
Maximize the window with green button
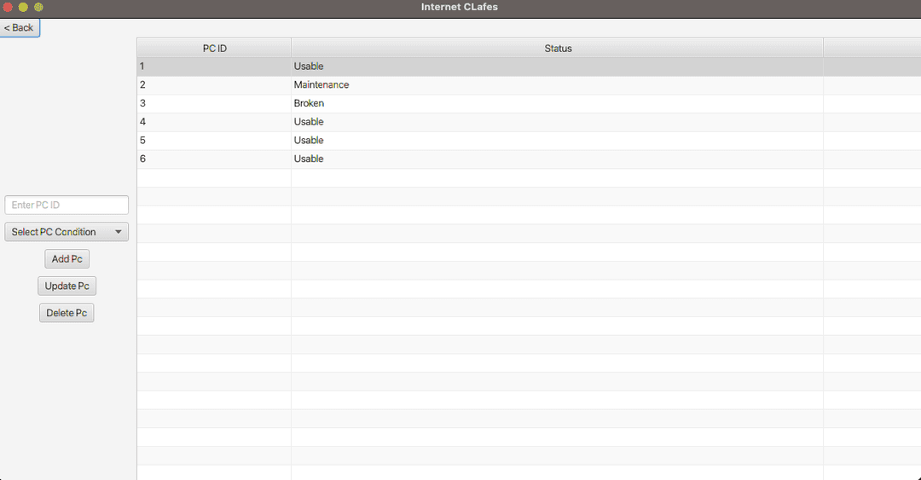click(x=38, y=7)
